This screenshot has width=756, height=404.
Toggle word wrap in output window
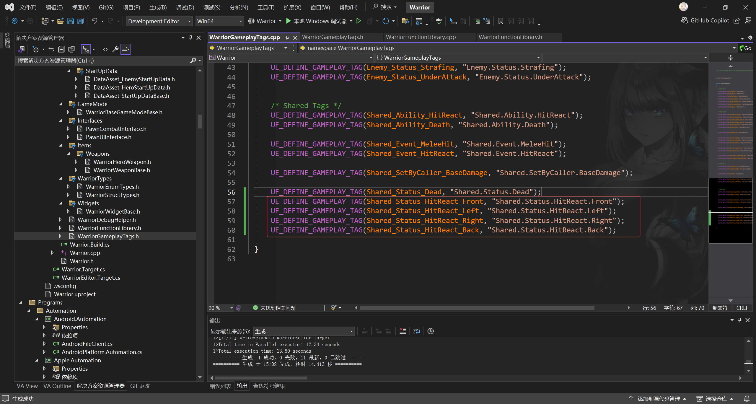click(x=416, y=331)
